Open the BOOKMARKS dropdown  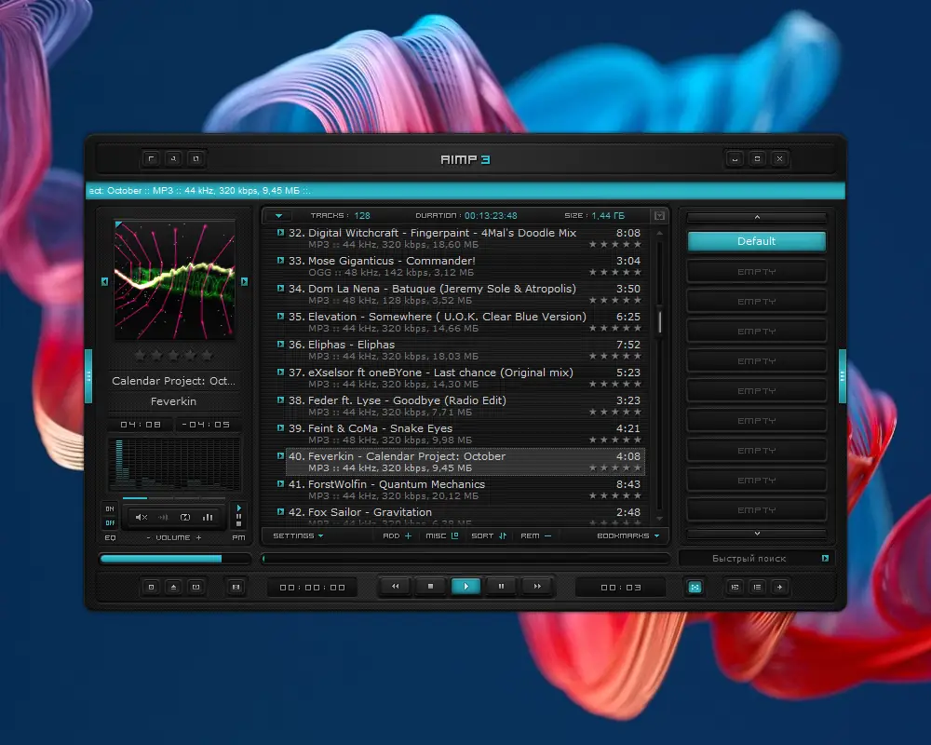(x=626, y=535)
